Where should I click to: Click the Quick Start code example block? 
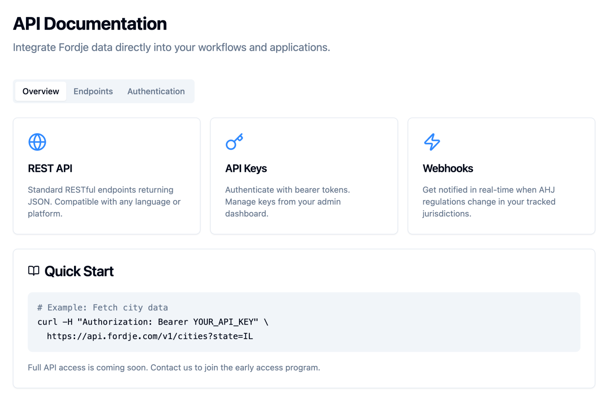303,322
